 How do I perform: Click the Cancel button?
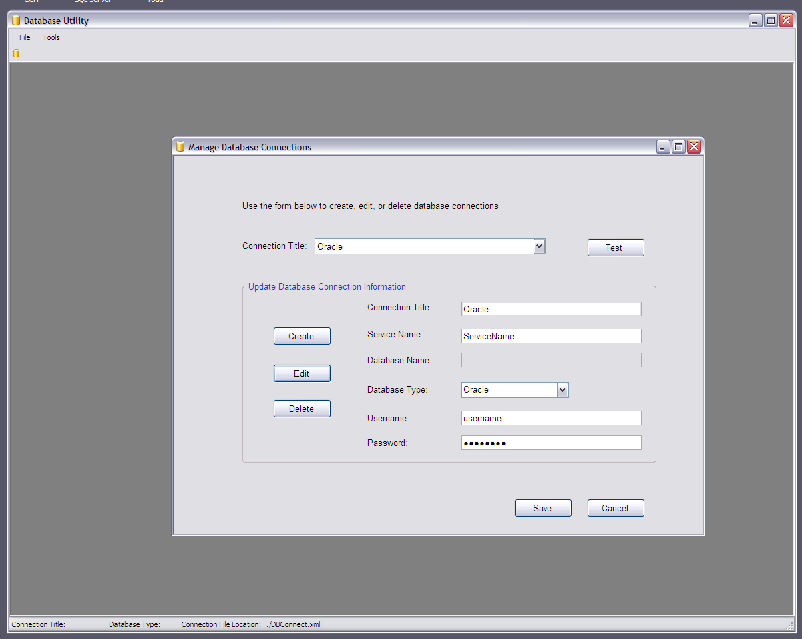tap(616, 508)
